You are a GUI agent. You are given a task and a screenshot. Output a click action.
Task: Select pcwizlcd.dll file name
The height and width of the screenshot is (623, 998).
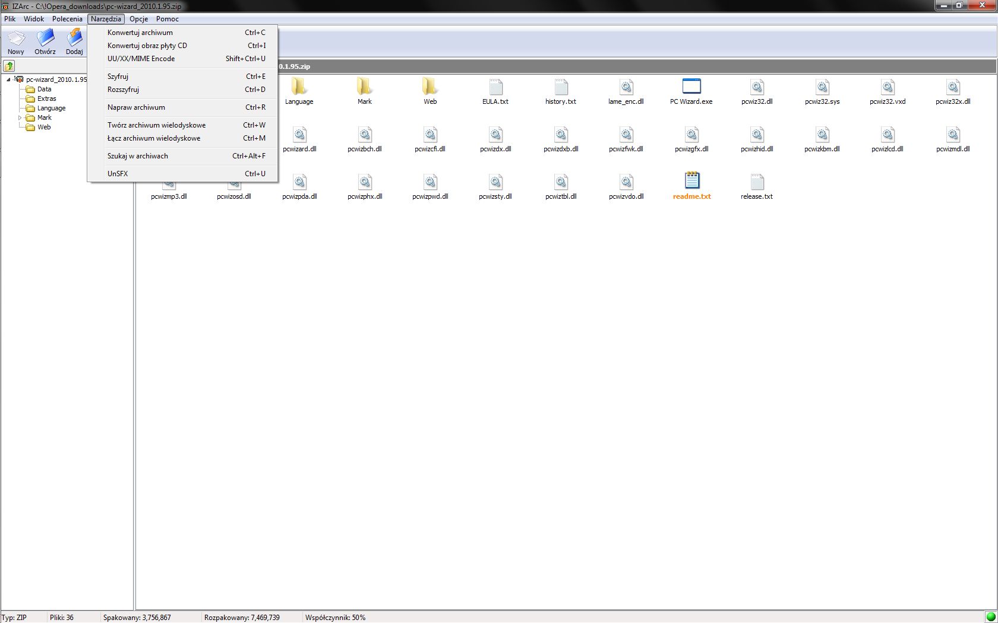point(888,149)
